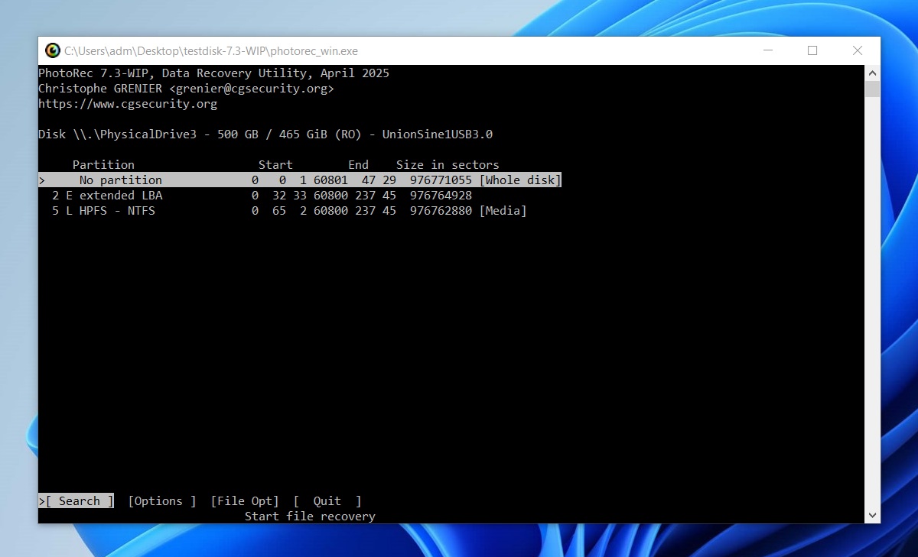Click the Partition column header text

tap(103, 164)
